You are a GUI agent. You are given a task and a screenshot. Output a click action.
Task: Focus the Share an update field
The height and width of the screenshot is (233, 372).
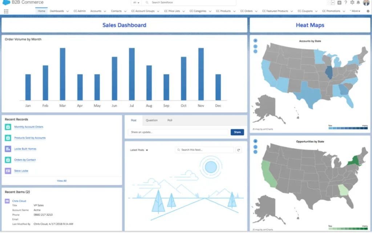(178, 132)
